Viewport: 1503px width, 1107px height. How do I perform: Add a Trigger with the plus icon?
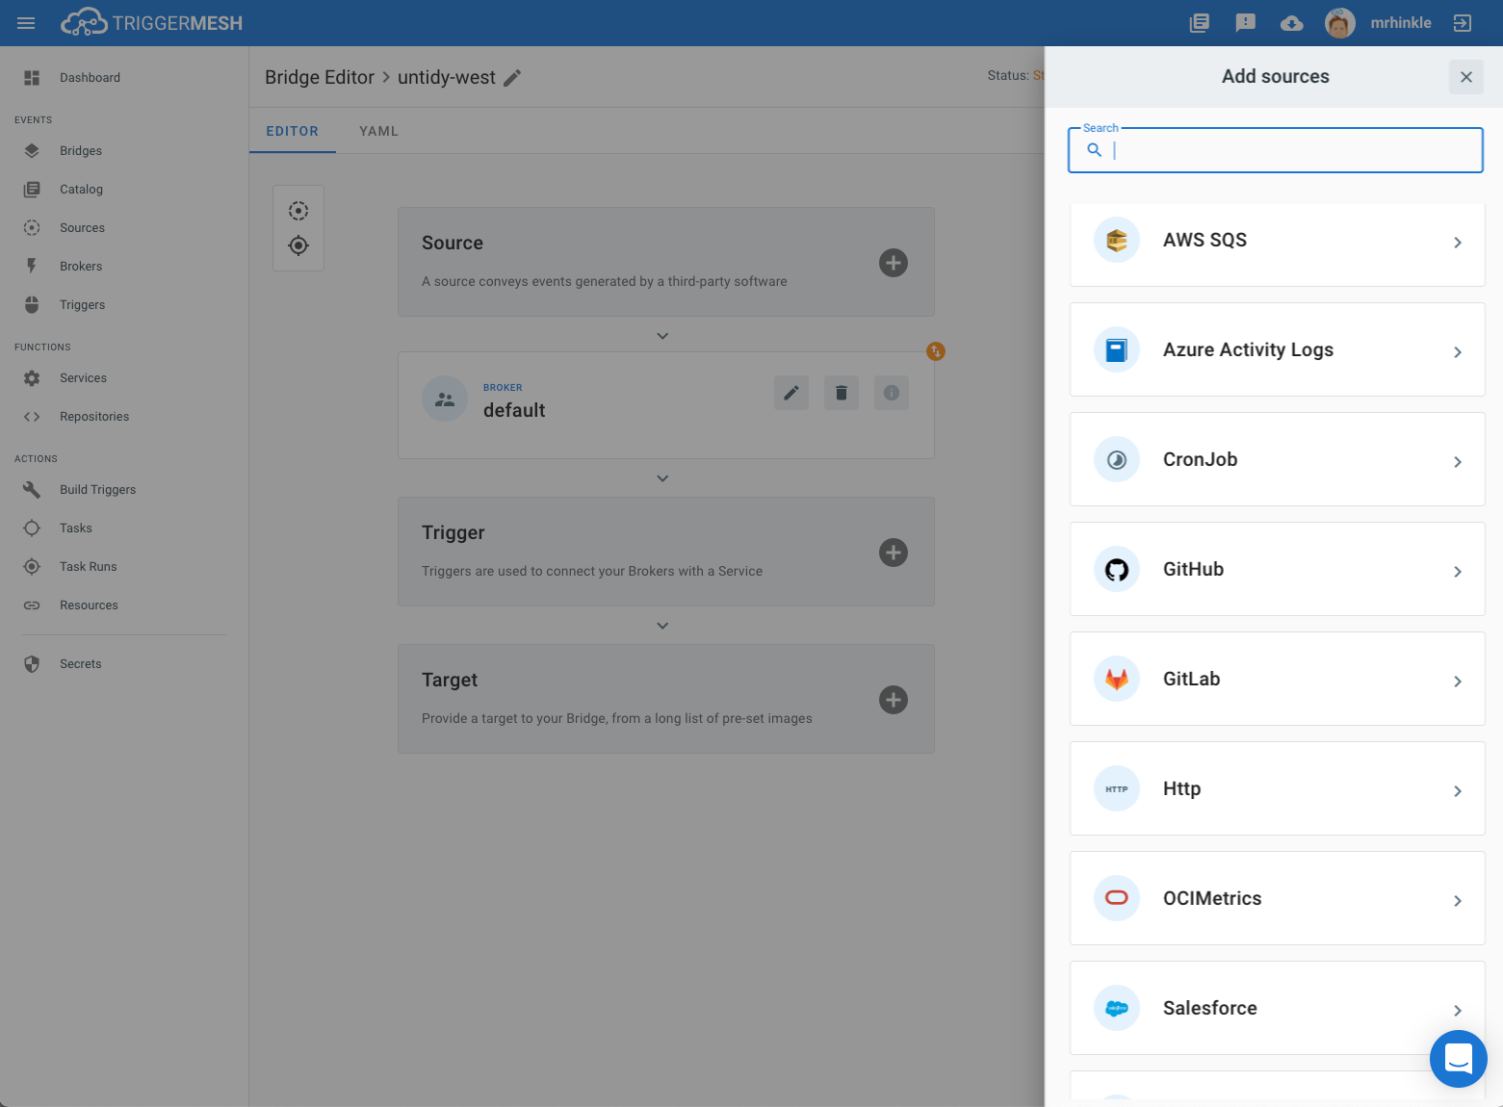click(x=894, y=552)
